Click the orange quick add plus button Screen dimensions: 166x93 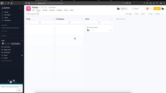147,9
